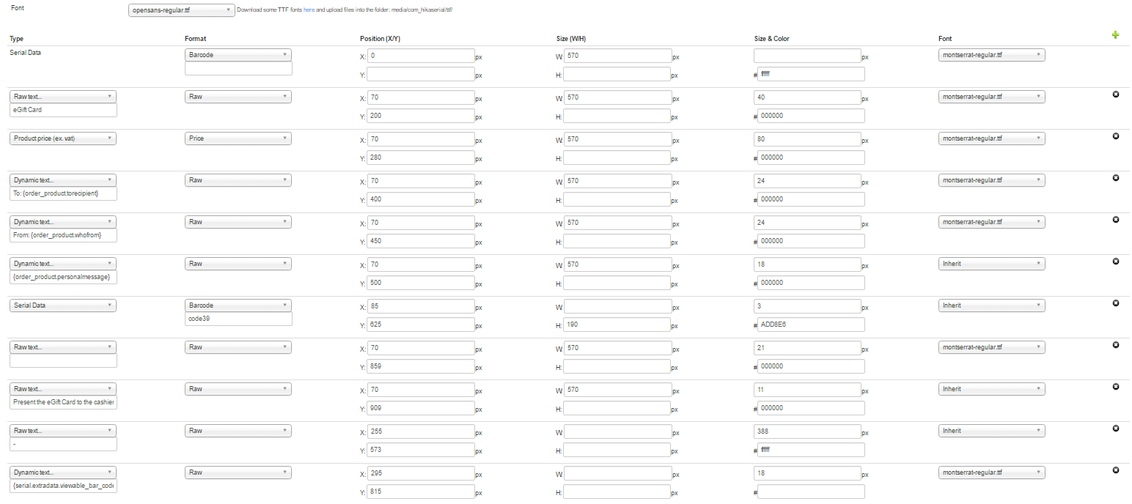Remove the Present the eGift Card row

tap(1115, 387)
